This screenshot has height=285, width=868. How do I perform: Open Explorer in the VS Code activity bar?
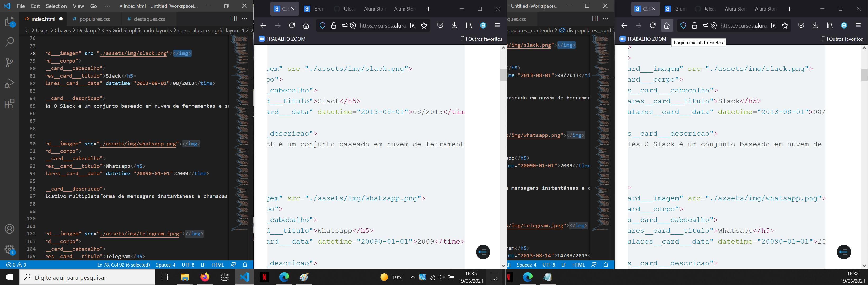tap(10, 22)
